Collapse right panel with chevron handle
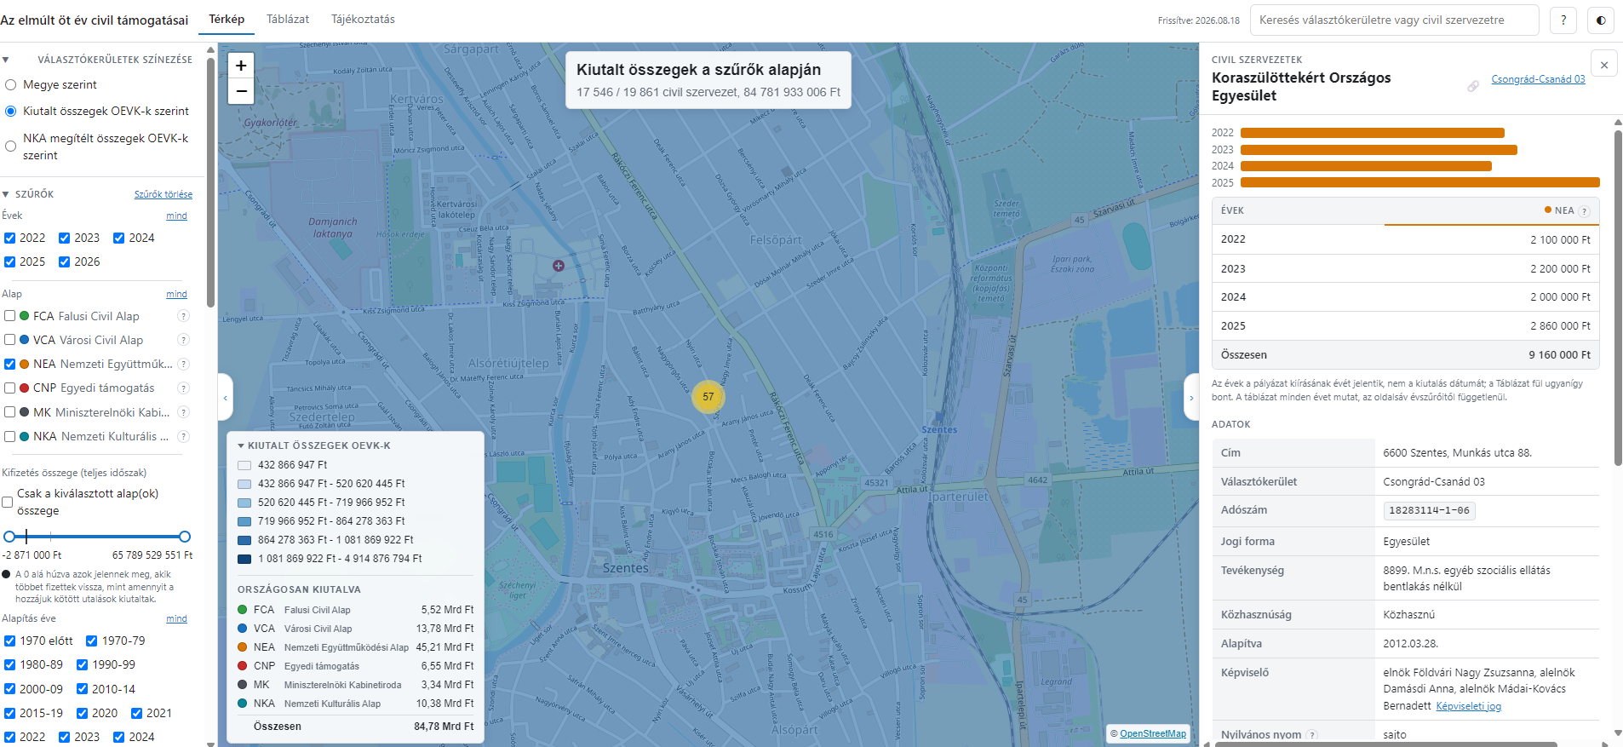 coord(1191,397)
